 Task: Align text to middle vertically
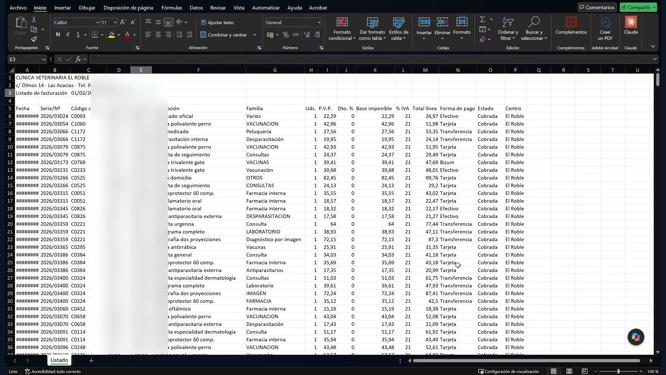coord(158,22)
